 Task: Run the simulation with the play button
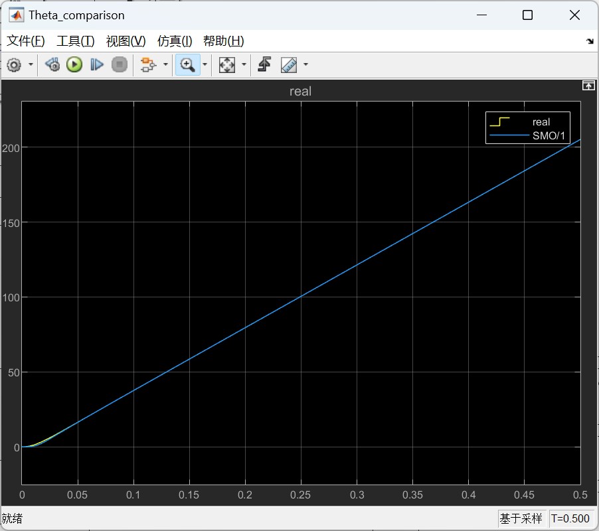click(x=74, y=64)
